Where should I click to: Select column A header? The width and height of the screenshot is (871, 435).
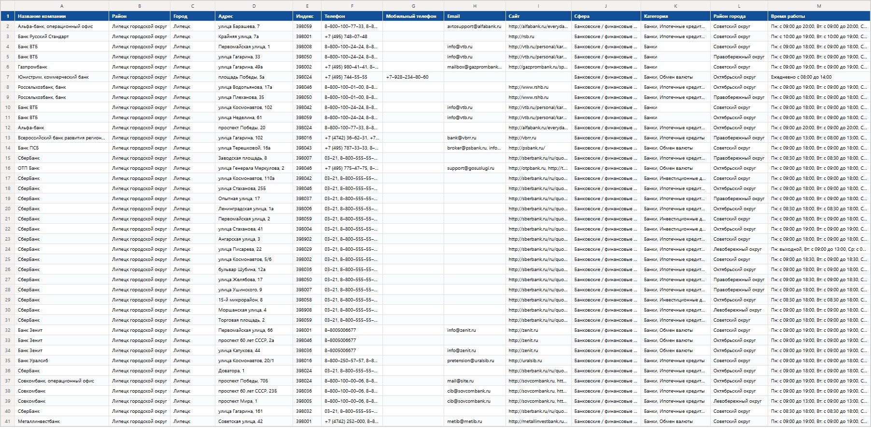(62, 6)
